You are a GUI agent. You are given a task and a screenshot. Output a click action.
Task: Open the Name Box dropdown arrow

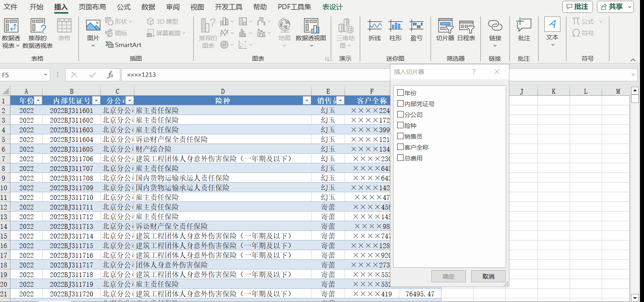tap(45, 75)
